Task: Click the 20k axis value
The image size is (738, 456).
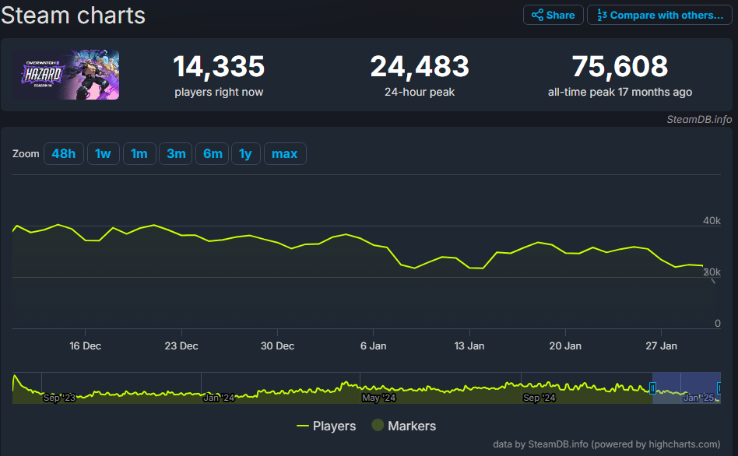Action: [x=712, y=272]
